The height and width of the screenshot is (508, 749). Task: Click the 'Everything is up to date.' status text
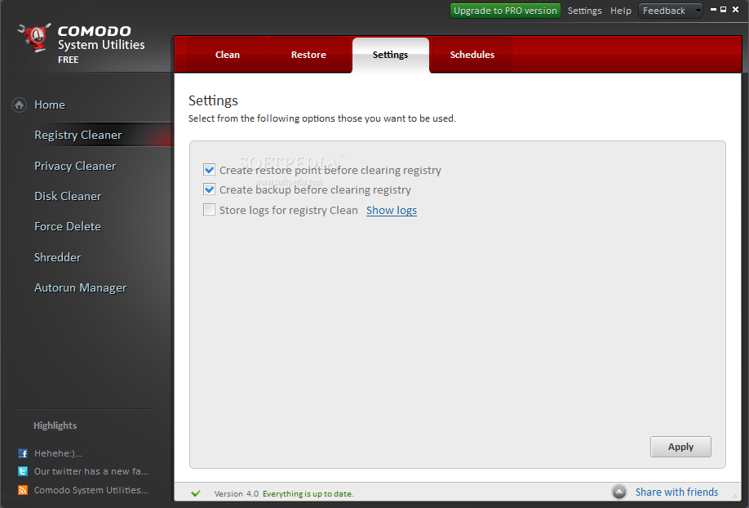[x=308, y=493]
